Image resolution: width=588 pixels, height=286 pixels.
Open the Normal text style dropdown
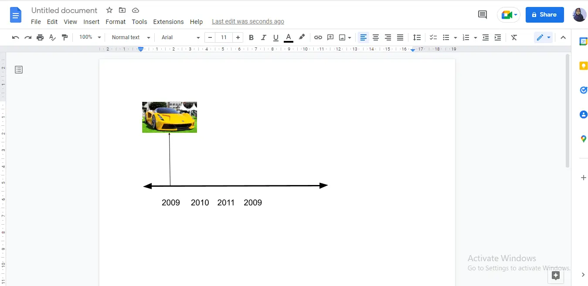(129, 37)
